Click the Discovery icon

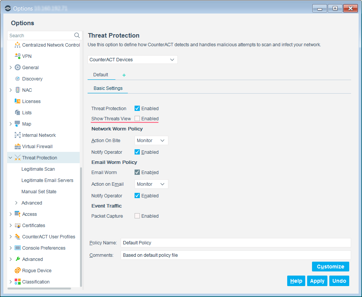tap(18, 79)
